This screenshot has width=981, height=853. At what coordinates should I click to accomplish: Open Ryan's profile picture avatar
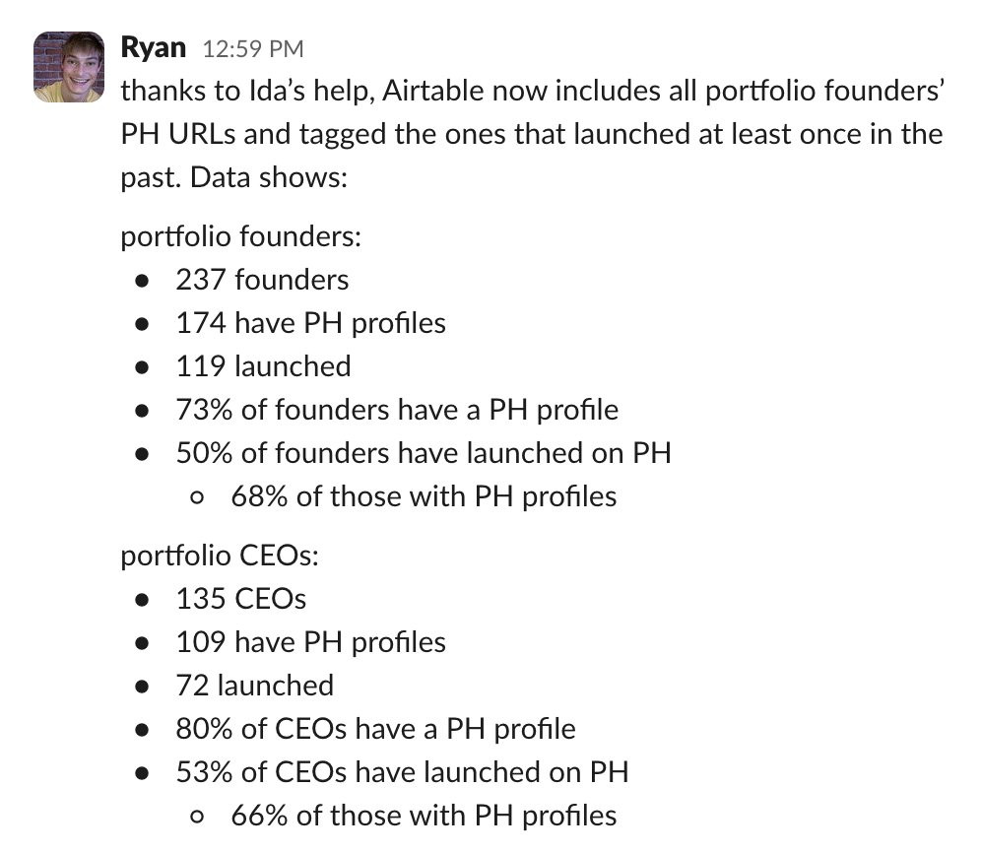[69, 67]
